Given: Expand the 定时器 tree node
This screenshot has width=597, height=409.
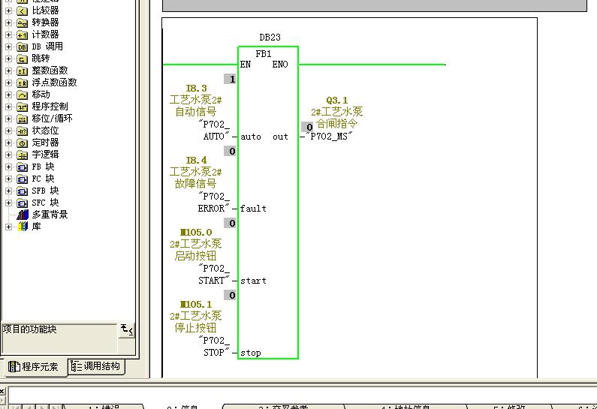Looking at the screenshot, I should pos(8,143).
